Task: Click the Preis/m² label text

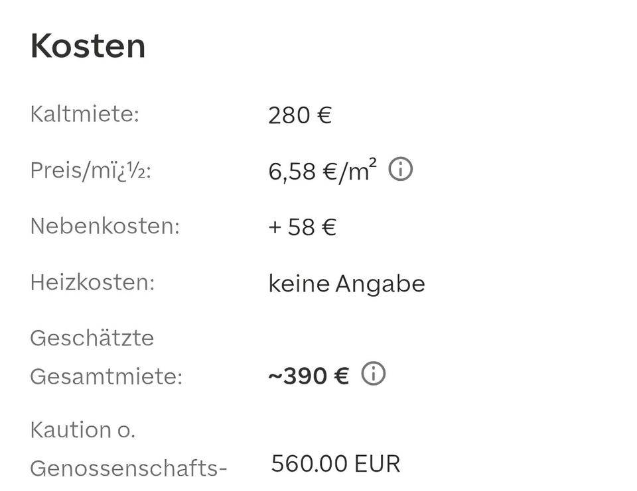Action: coord(90,170)
